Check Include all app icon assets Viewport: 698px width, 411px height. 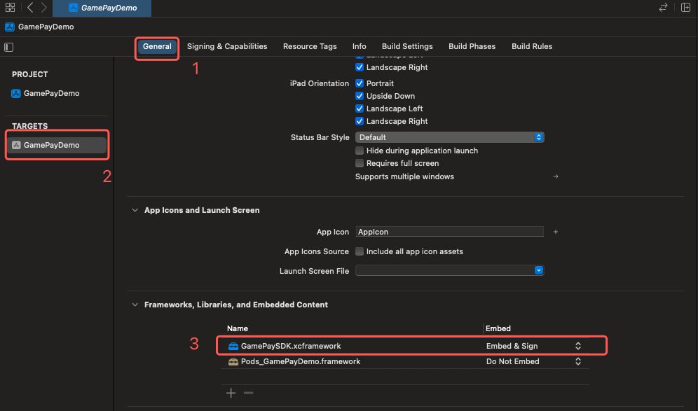tap(360, 251)
